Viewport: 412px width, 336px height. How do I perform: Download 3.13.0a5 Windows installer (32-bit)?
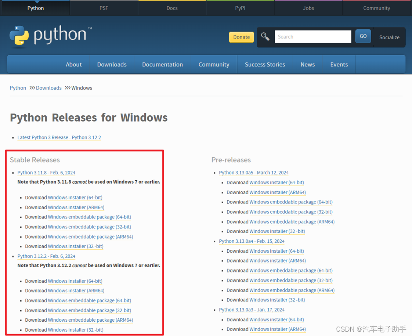277,231
